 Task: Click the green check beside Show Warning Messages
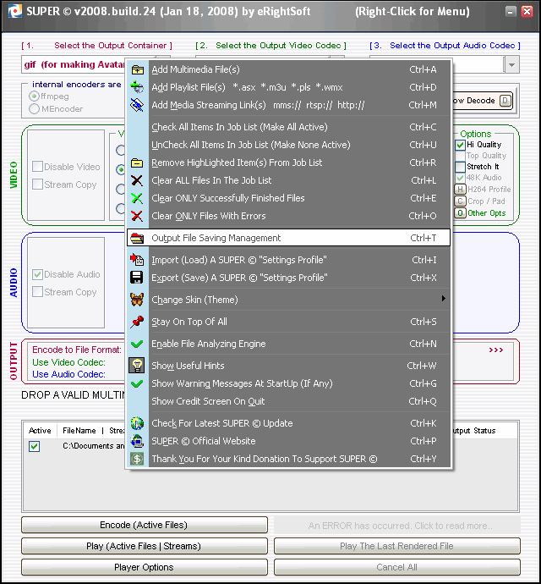137,383
